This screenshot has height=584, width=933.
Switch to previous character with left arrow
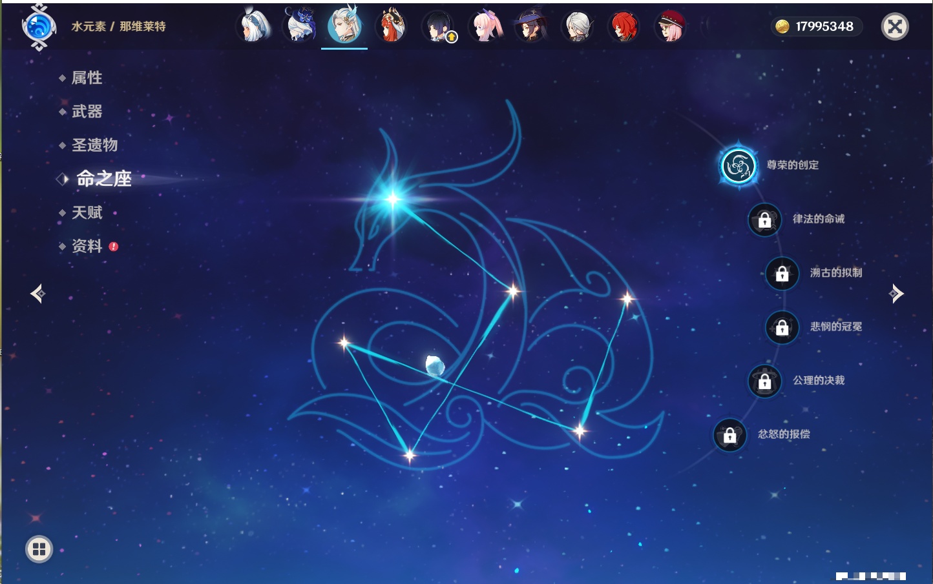click(x=37, y=294)
